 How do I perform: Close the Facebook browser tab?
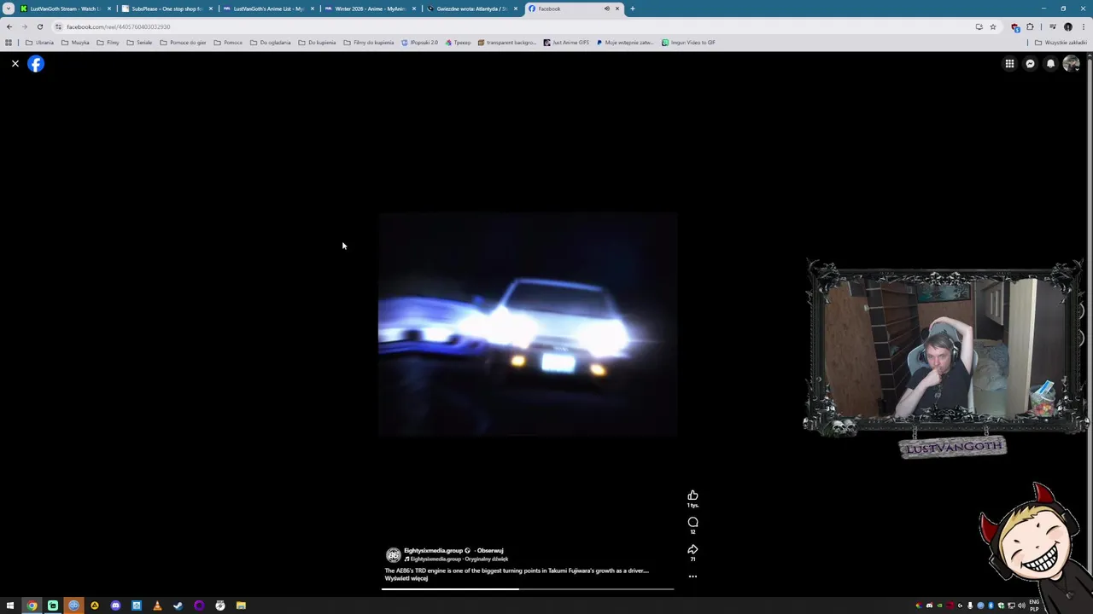tap(617, 9)
